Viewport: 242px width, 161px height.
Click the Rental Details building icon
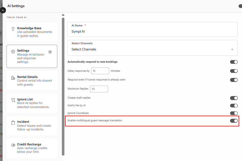point(13,78)
